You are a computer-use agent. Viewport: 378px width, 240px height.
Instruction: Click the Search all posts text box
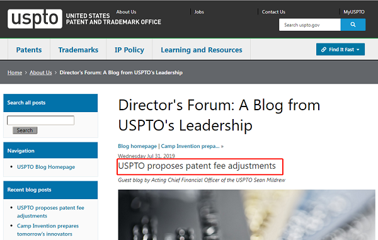pyautogui.click(x=40, y=120)
